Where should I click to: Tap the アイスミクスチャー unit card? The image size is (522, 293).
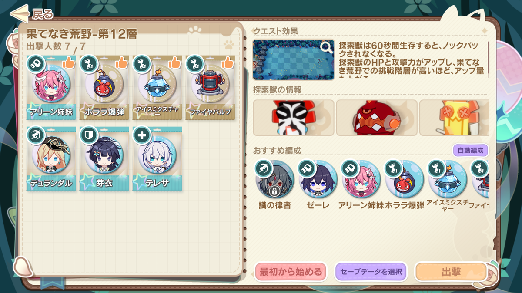157,88
